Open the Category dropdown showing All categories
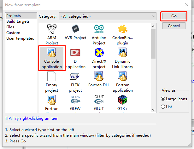Screen dimensions: 194x149 108,16
